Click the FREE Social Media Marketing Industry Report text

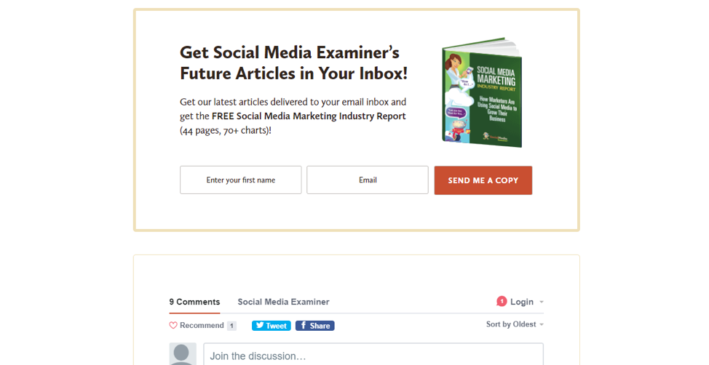(x=309, y=116)
